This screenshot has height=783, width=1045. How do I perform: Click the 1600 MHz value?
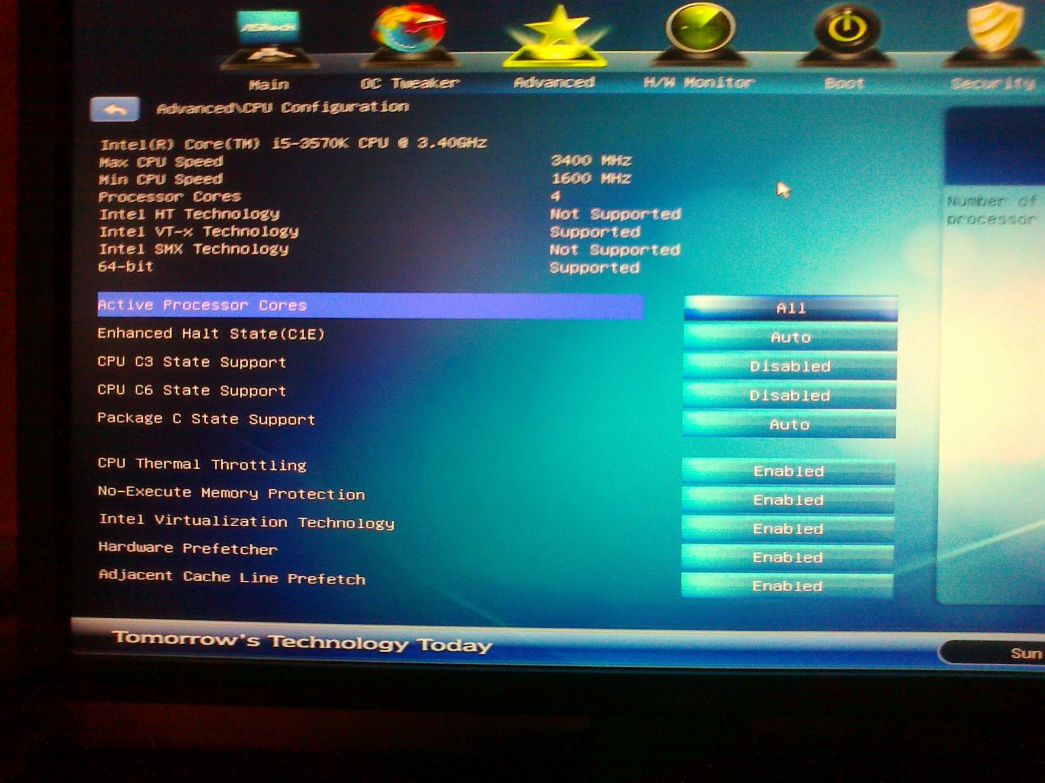[591, 179]
